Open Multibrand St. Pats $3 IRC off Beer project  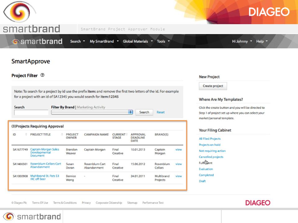pyautogui.click(x=44, y=177)
